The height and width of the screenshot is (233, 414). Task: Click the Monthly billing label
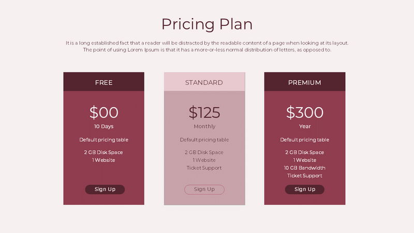[204, 126]
